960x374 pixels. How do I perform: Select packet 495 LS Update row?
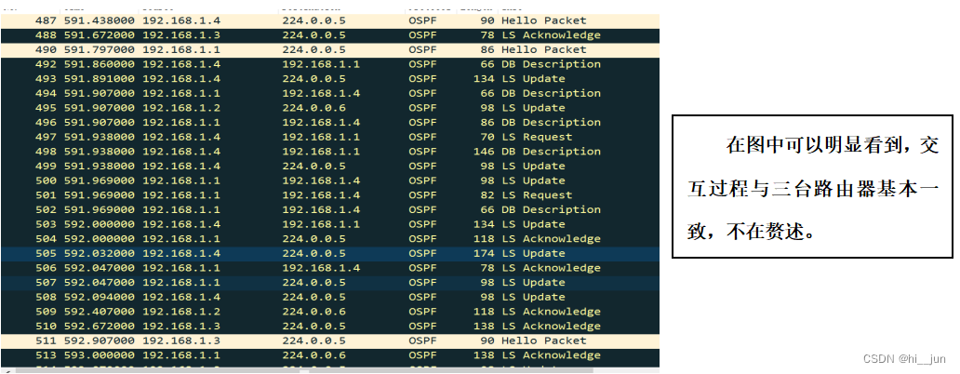[330, 108]
